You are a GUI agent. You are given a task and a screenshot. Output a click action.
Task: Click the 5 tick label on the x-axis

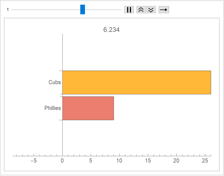pos(91,161)
